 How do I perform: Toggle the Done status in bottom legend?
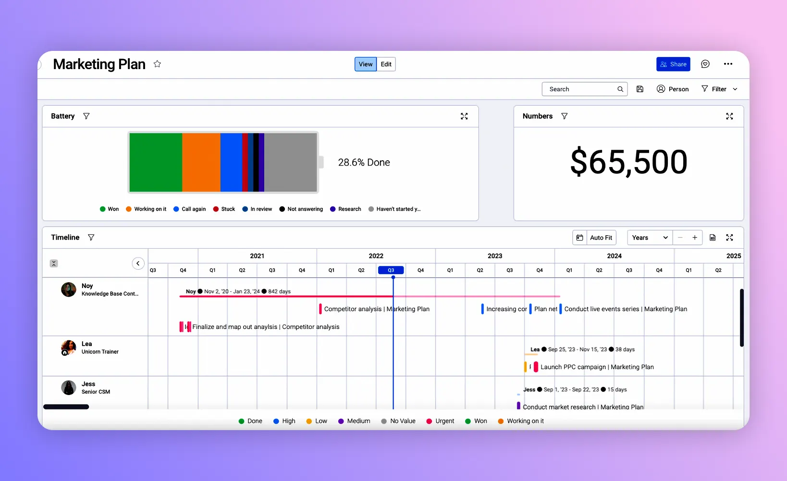click(x=250, y=421)
